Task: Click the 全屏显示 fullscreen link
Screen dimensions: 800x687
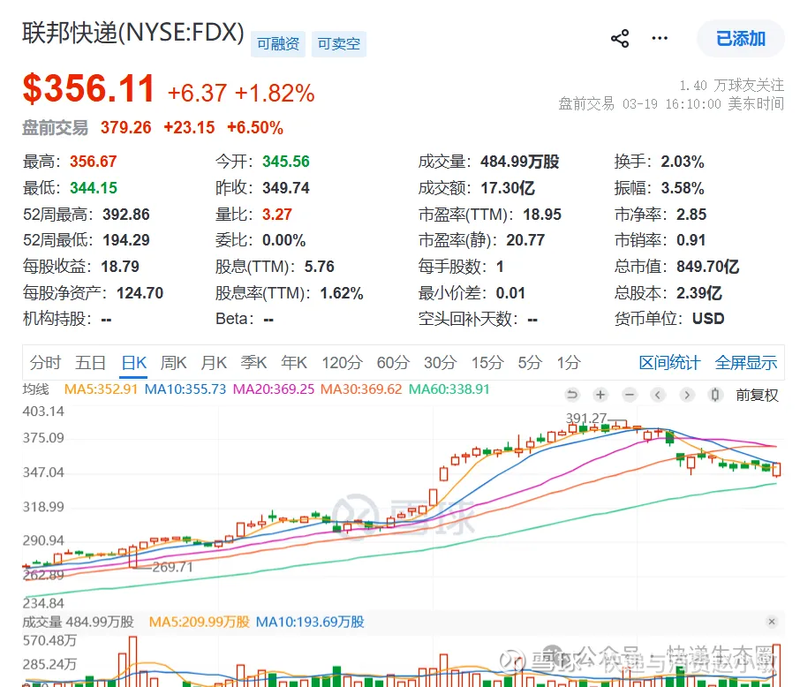Action: (x=746, y=362)
